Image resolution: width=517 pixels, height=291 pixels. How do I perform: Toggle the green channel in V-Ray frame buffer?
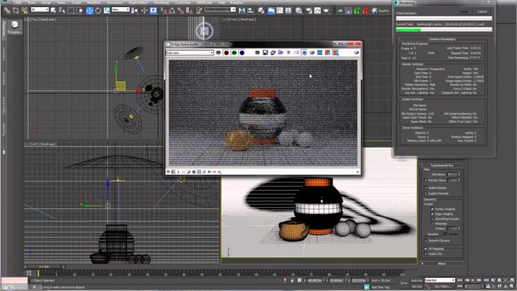pos(234,52)
